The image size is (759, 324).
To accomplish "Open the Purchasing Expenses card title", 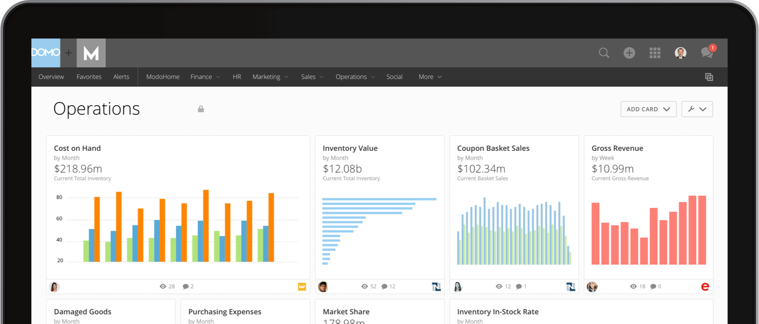I will click(225, 312).
